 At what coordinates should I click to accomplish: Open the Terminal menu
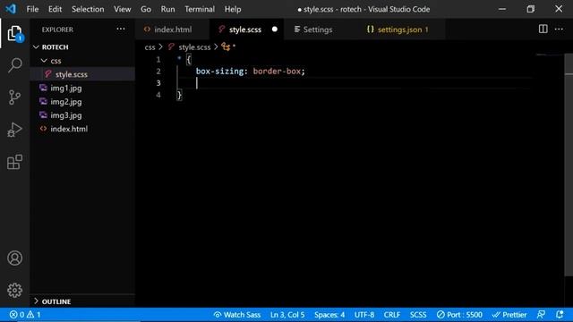[x=200, y=9]
